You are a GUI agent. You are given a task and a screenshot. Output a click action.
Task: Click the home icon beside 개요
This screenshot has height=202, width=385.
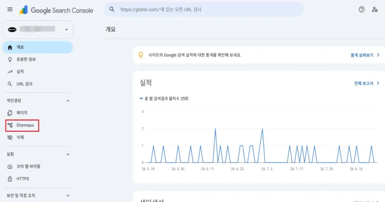tap(10, 47)
